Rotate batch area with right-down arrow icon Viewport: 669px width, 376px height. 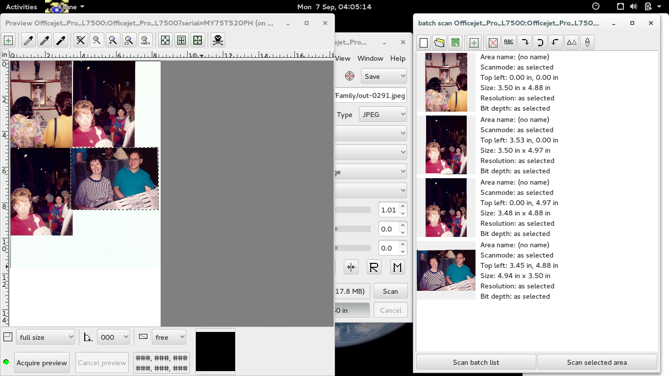click(x=525, y=43)
